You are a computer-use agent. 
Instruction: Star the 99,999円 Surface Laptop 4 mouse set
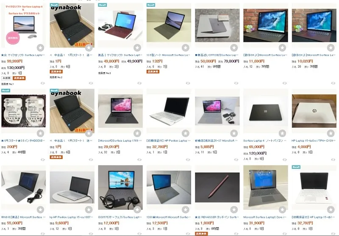click(40, 47)
